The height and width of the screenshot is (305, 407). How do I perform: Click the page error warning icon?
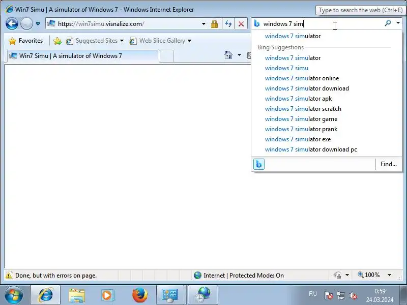coord(9,275)
